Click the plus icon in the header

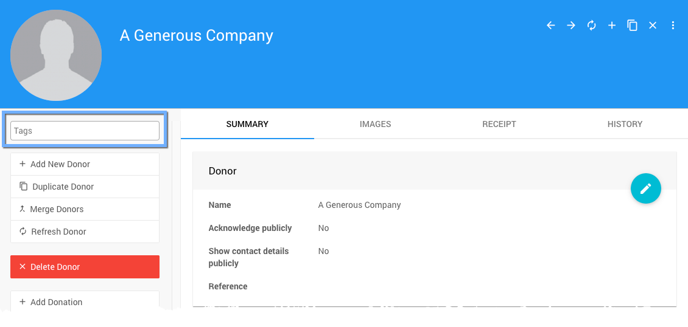(612, 26)
